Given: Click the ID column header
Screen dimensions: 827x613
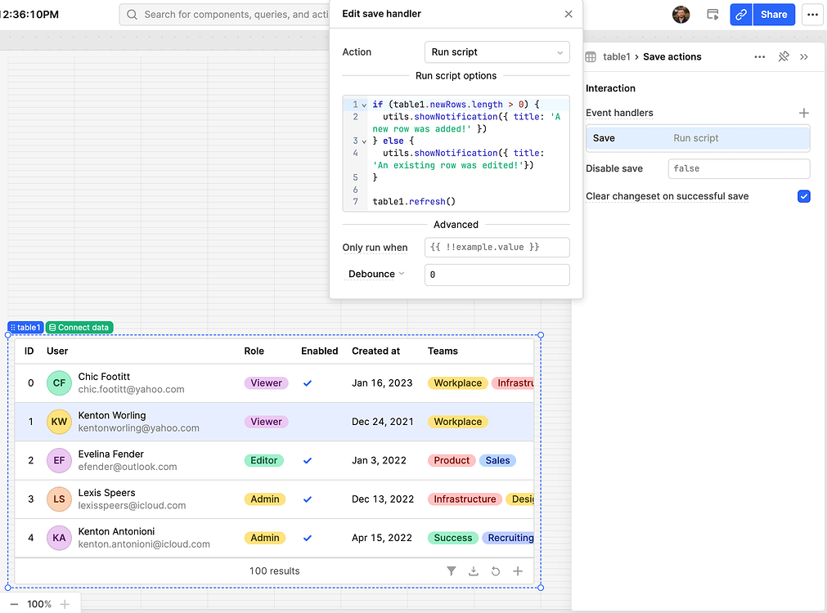Looking at the screenshot, I should click(29, 351).
